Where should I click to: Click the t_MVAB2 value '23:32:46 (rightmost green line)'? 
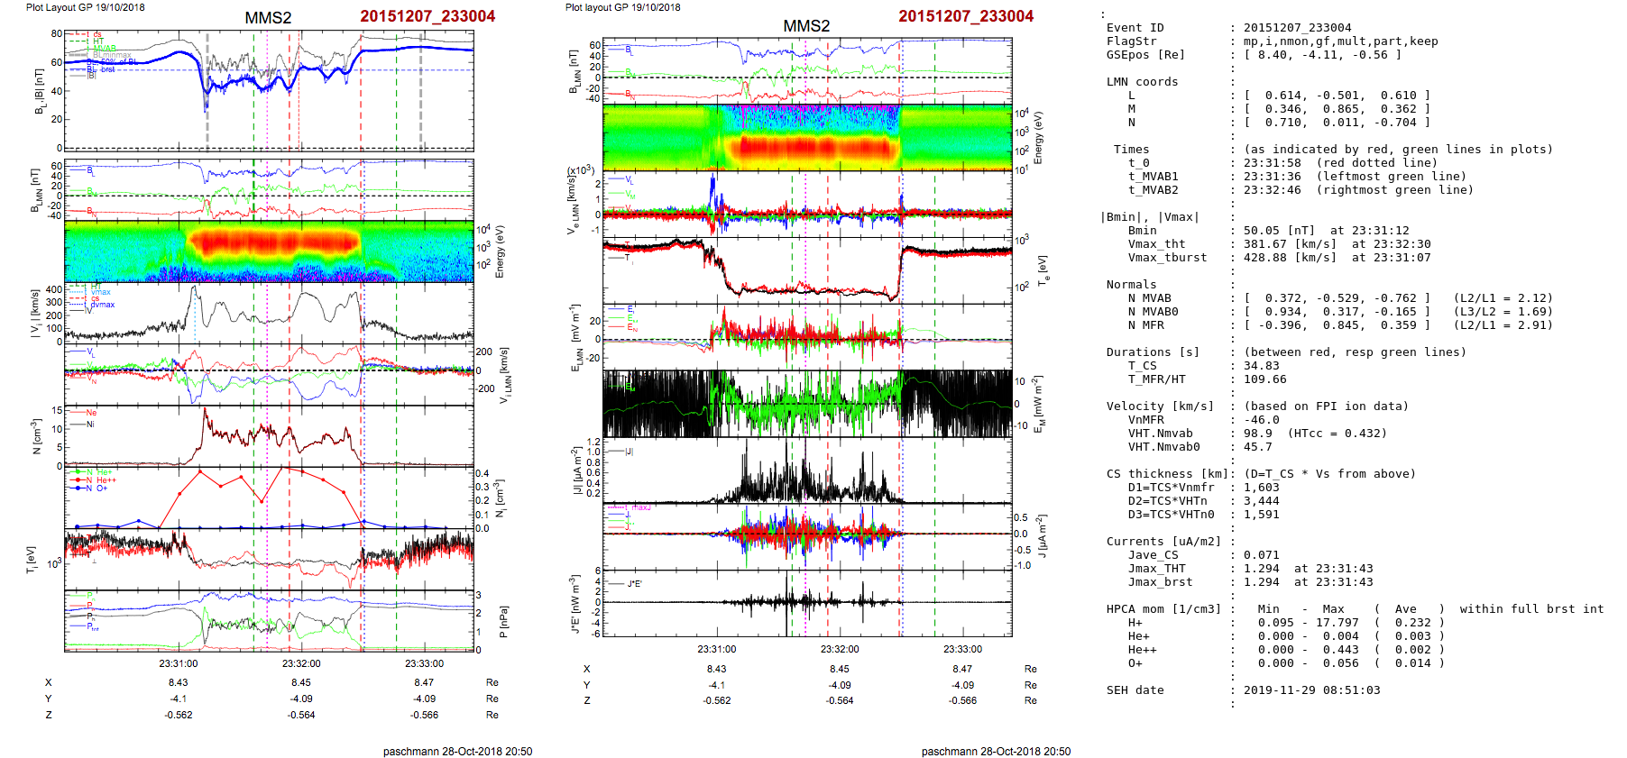1358,190
